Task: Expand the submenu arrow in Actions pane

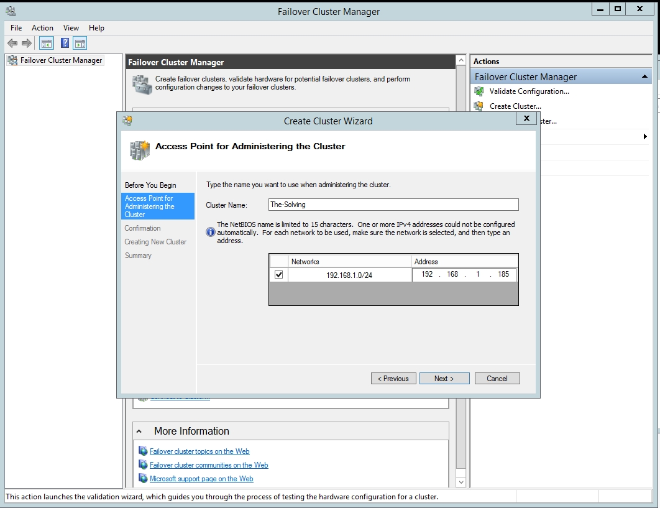Action: coord(645,136)
